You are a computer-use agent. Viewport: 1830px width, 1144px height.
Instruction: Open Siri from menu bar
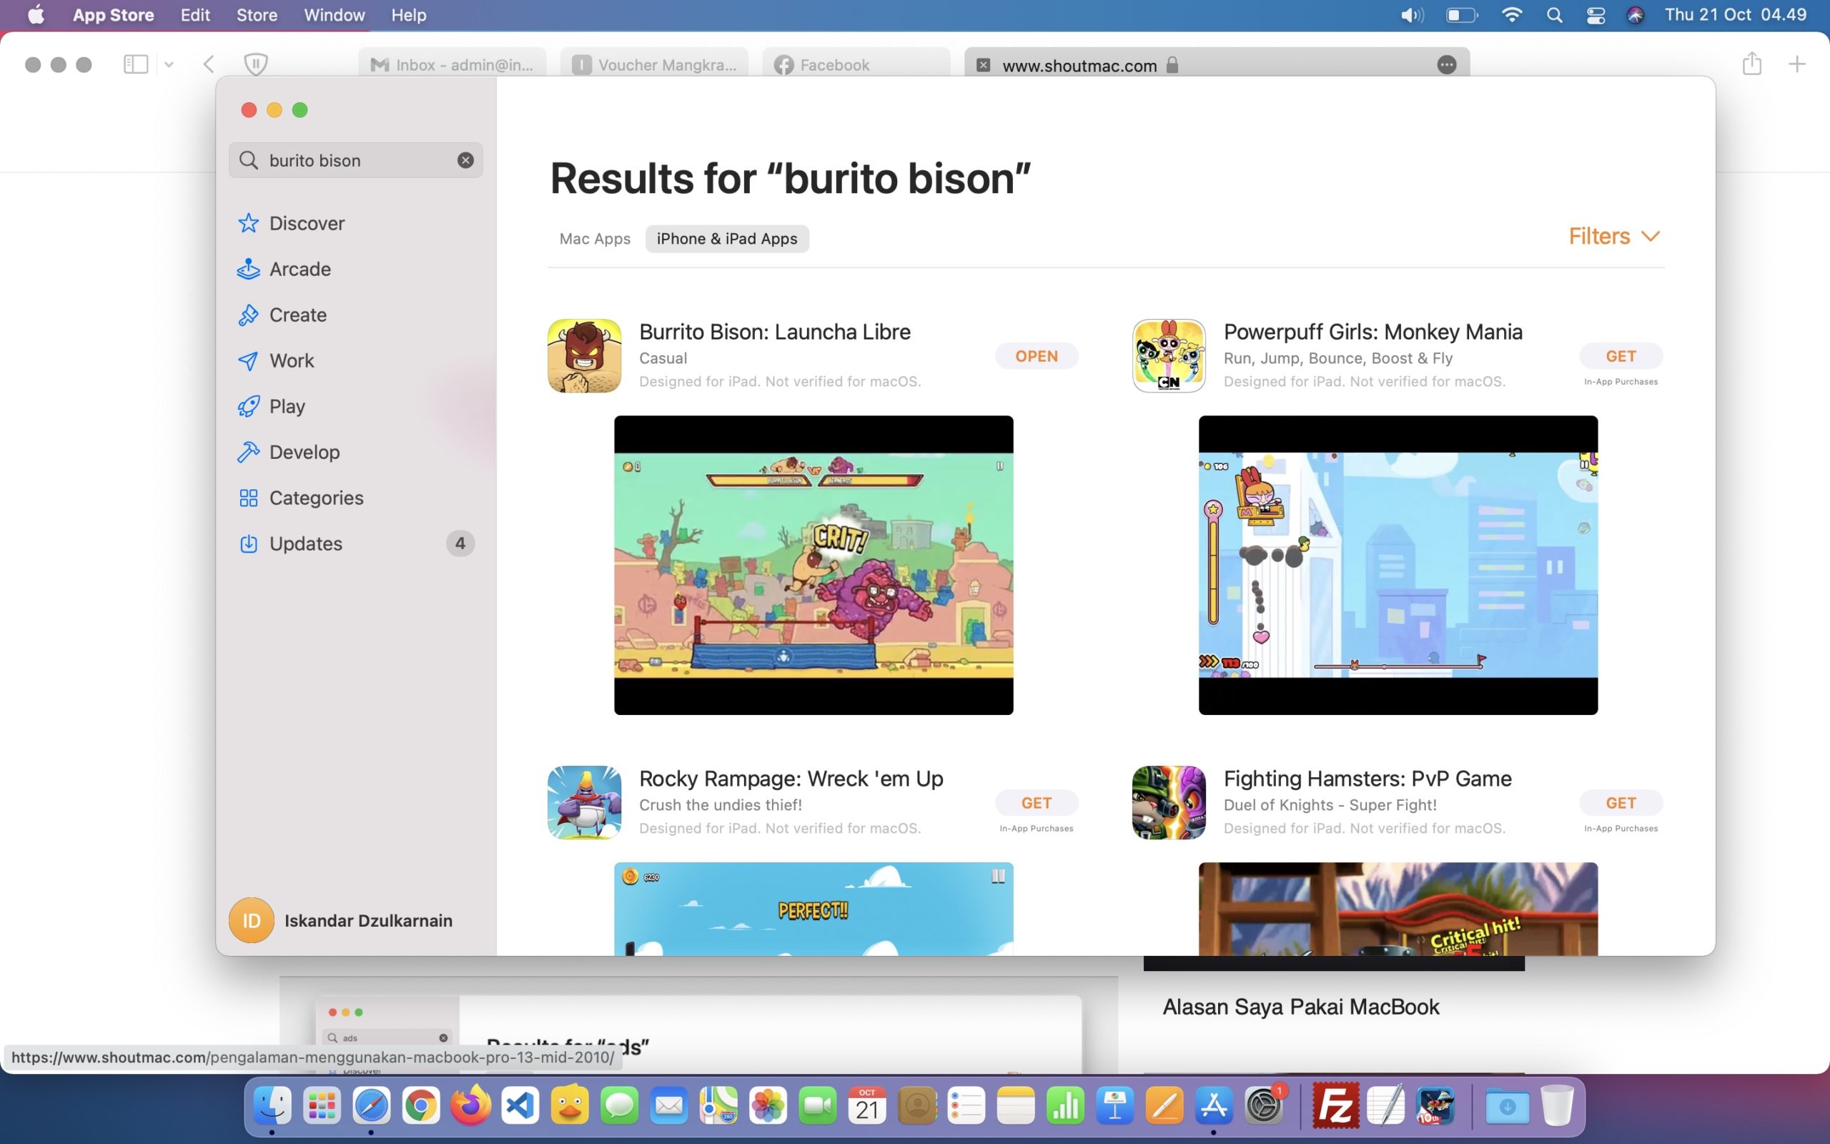coord(1635,15)
